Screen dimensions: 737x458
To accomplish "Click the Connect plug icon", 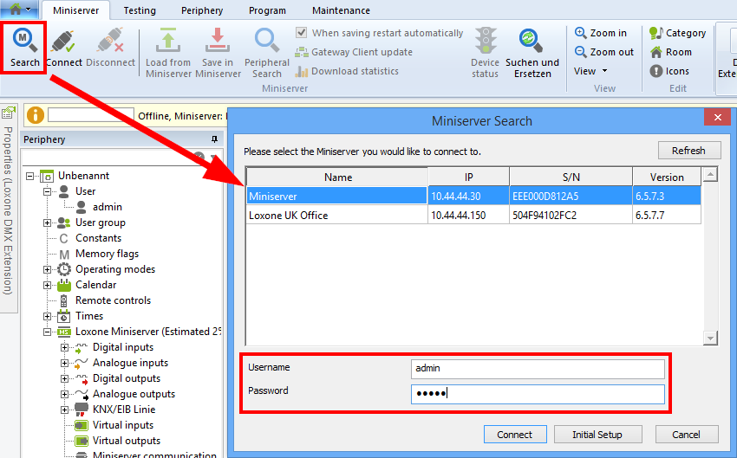I will click(64, 42).
